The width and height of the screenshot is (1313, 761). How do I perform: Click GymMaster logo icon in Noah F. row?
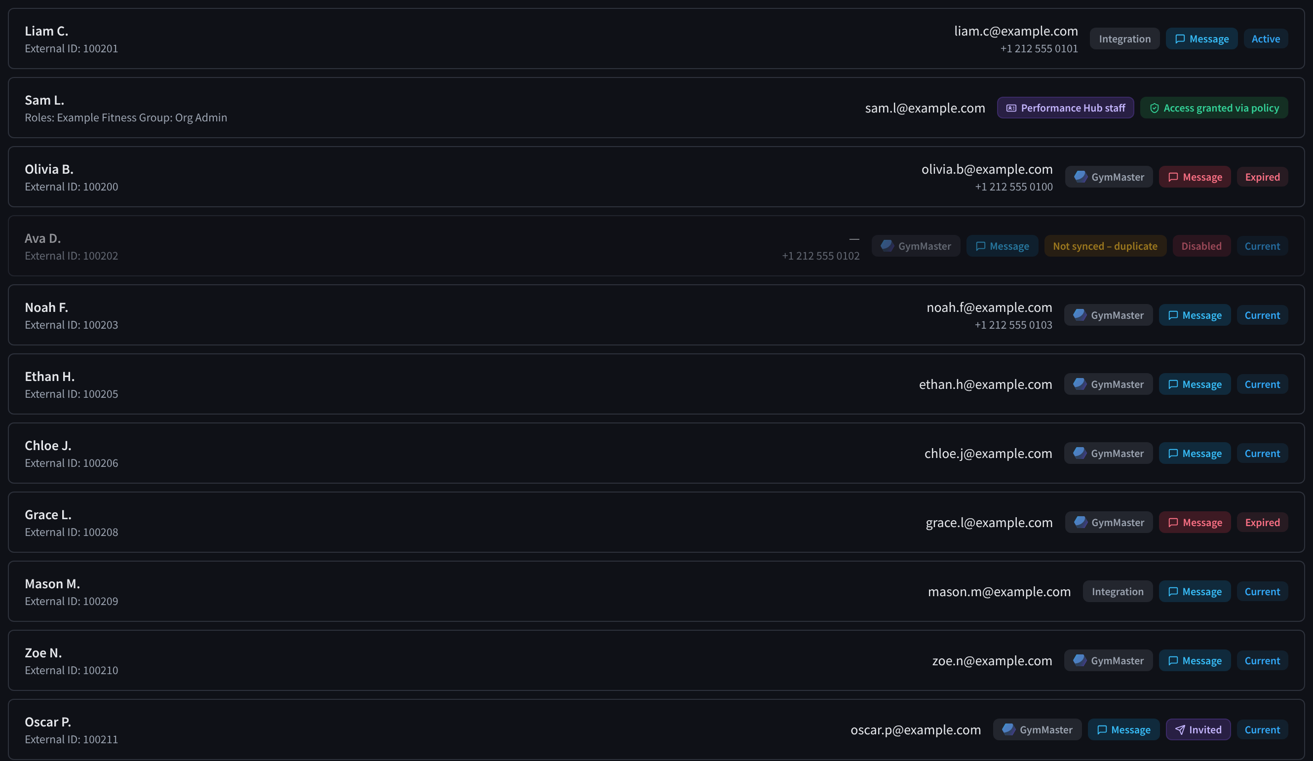click(x=1080, y=314)
